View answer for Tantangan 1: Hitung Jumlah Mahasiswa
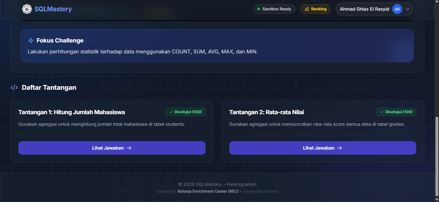 [112, 148]
